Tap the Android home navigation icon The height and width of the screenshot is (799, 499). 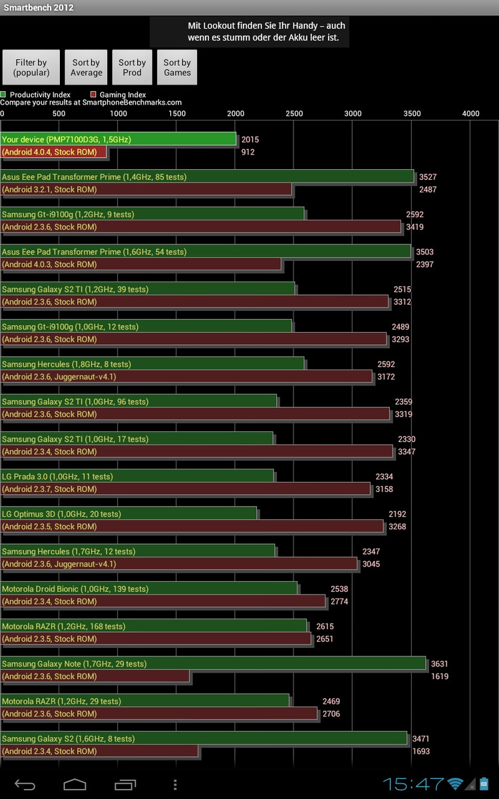pyautogui.click(x=75, y=784)
